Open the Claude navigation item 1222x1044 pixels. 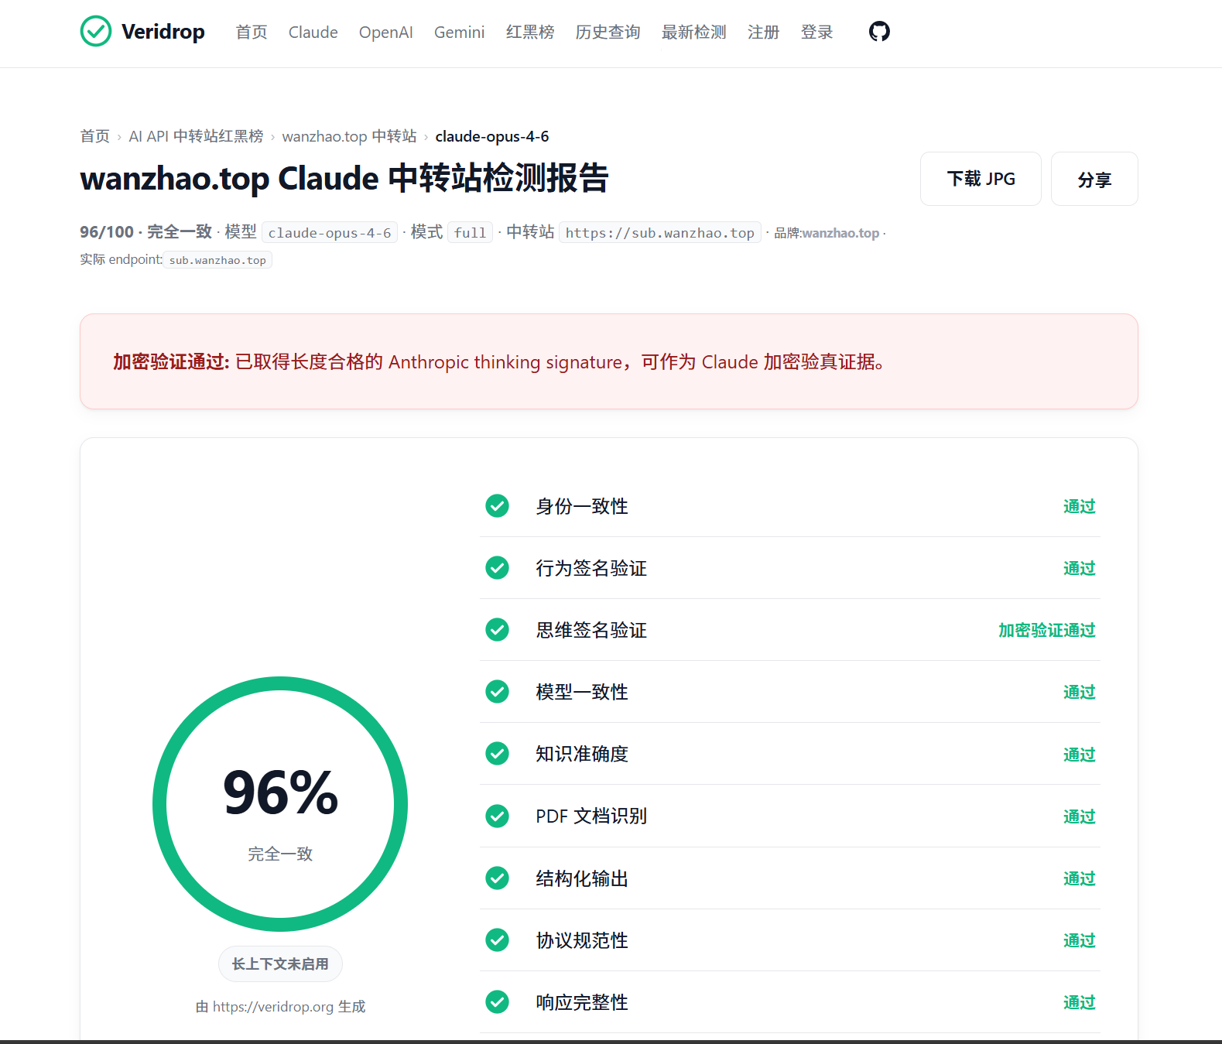[313, 33]
